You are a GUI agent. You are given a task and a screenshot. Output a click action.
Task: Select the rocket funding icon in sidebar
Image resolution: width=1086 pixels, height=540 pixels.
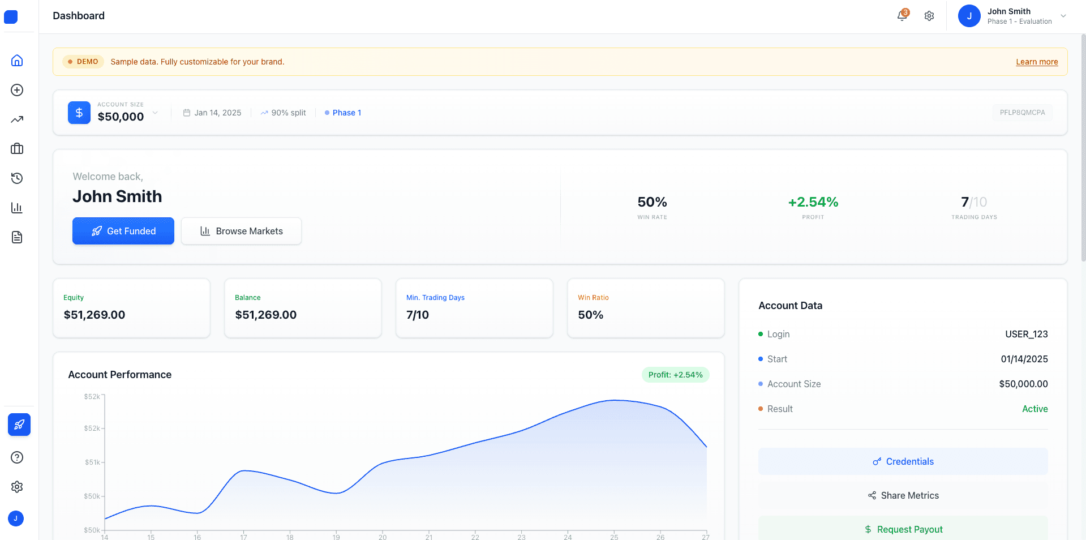coord(19,425)
